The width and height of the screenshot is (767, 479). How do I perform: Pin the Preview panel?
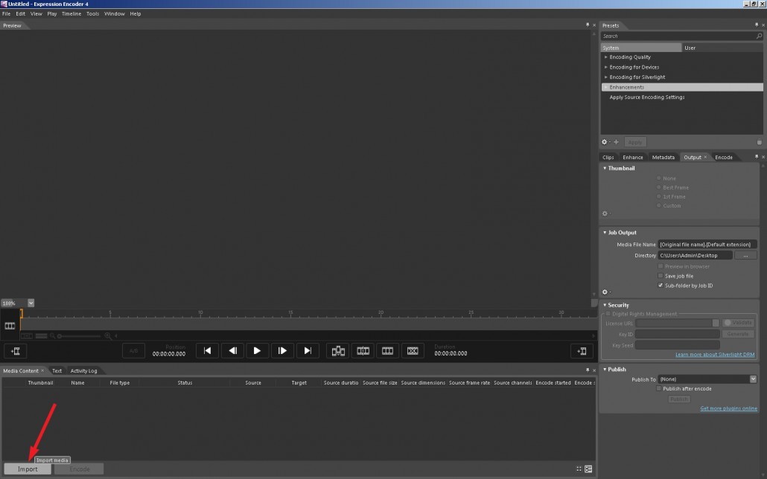tap(588, 25)
